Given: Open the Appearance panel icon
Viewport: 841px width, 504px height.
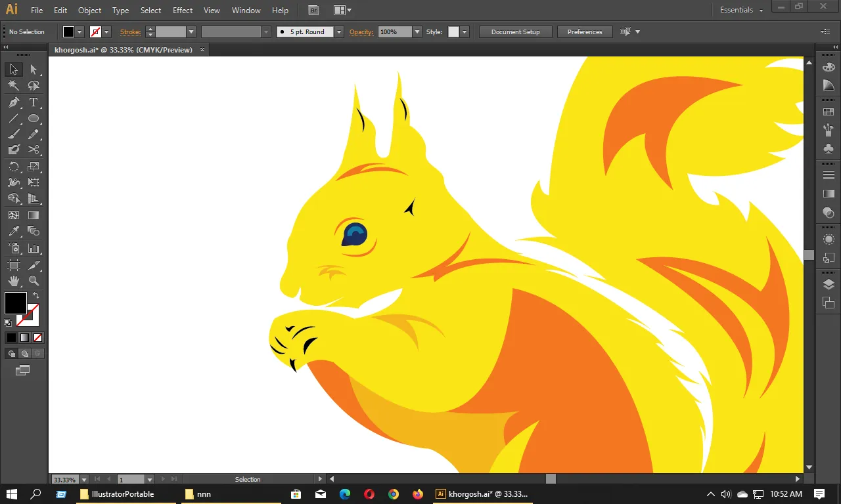Looking at the screenshot, I should [x=829, y=240].
